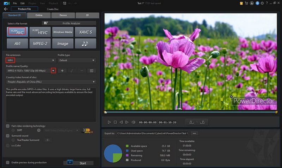Click the stop button in the preview controls
This screenshot has height=168, width=282.
pyautogui.click(x=115, y=122)
